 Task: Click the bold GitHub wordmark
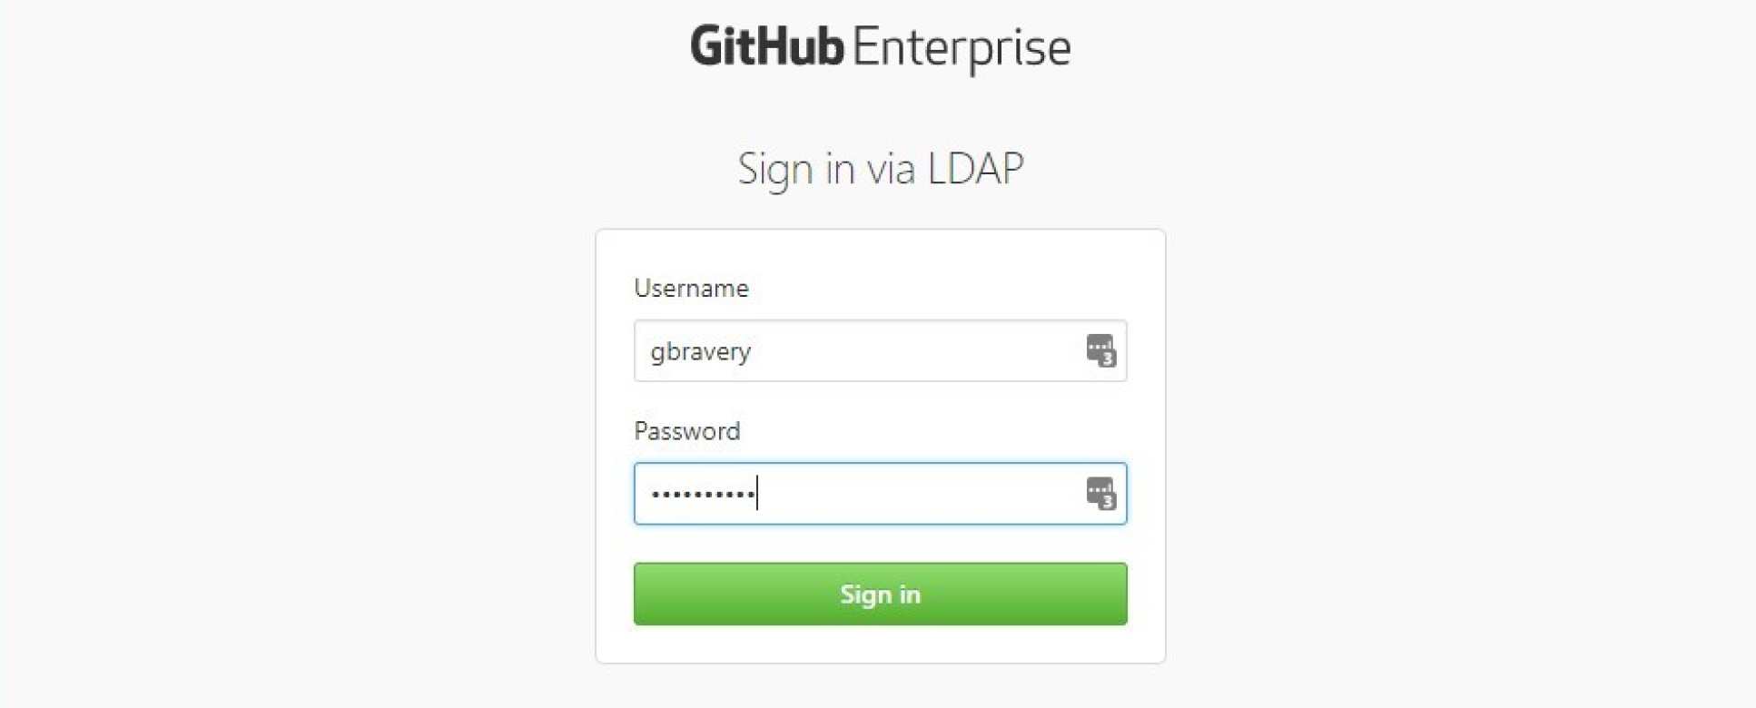point(767,46)
